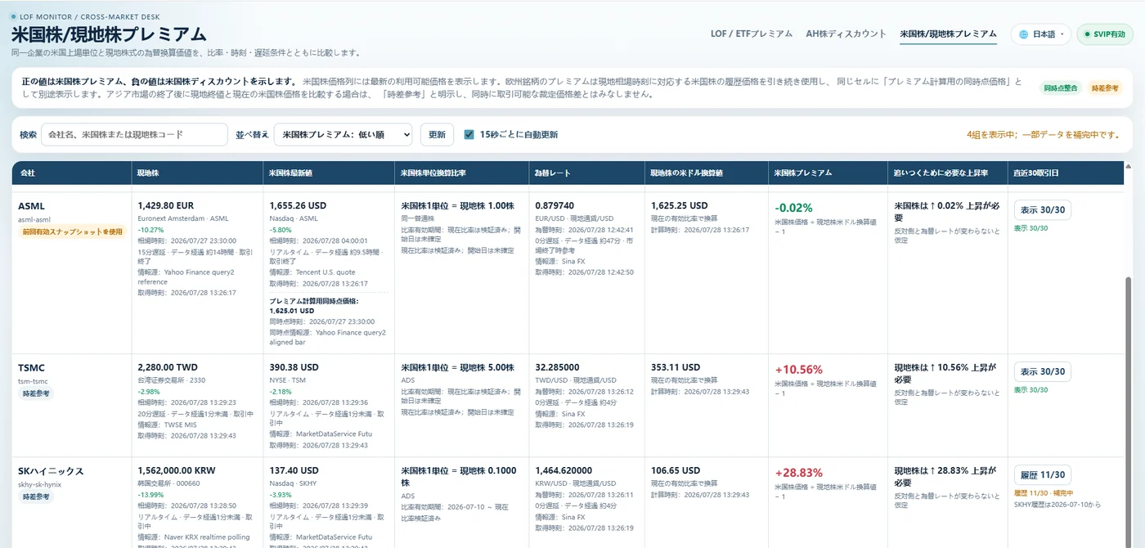Open the LOF / ETFプレミアム tab
This screenshot has width=1145, height=548.
click(x=751, y=34)
